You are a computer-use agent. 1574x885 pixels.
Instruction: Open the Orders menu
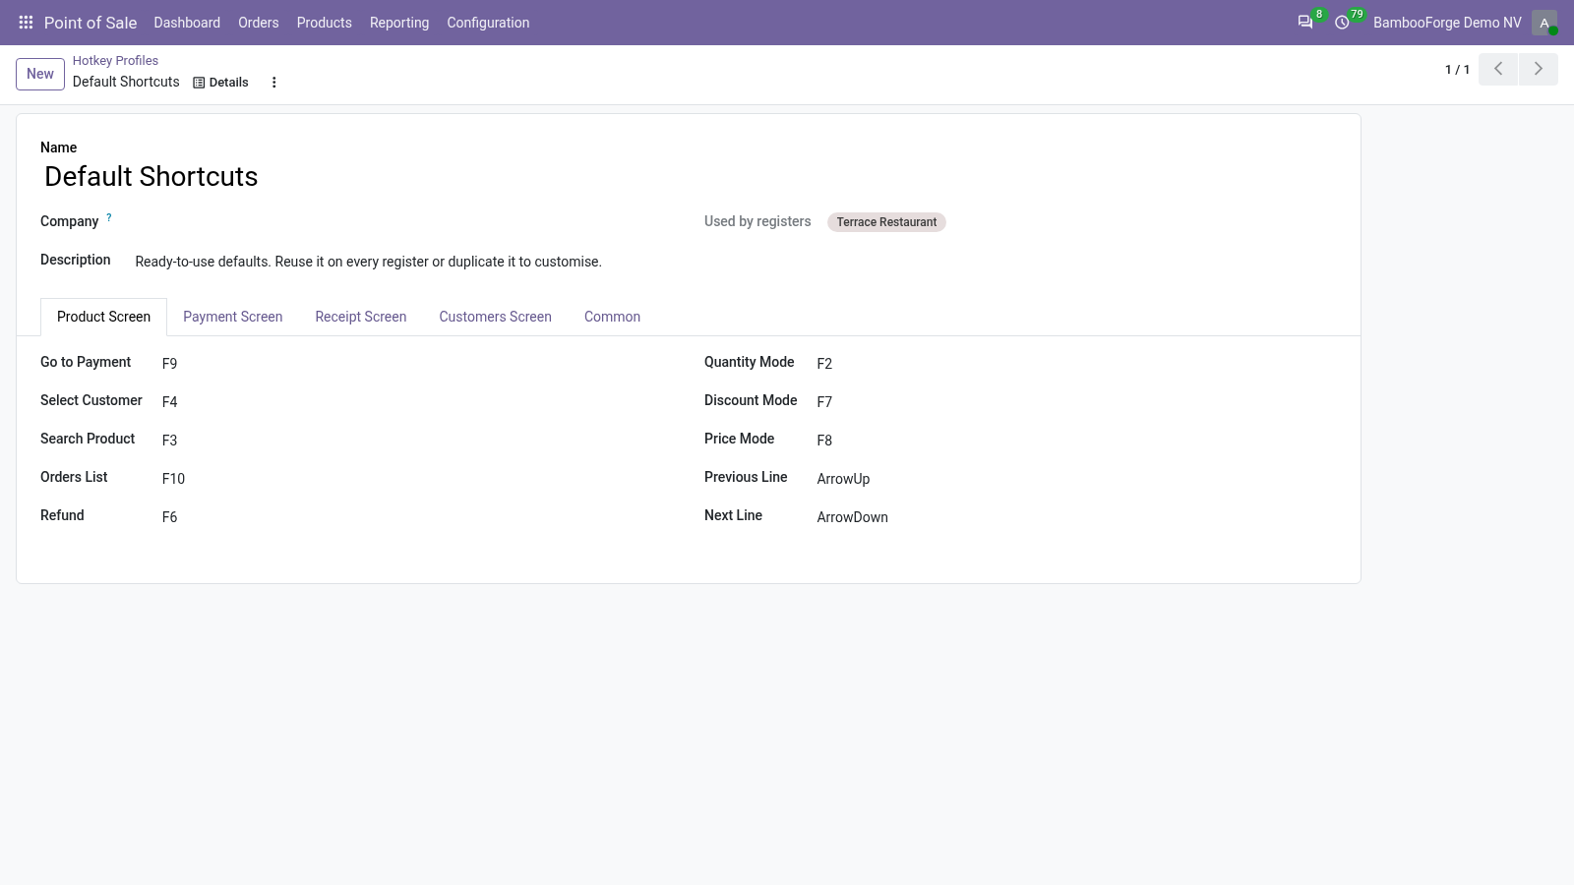coord(259,23)
